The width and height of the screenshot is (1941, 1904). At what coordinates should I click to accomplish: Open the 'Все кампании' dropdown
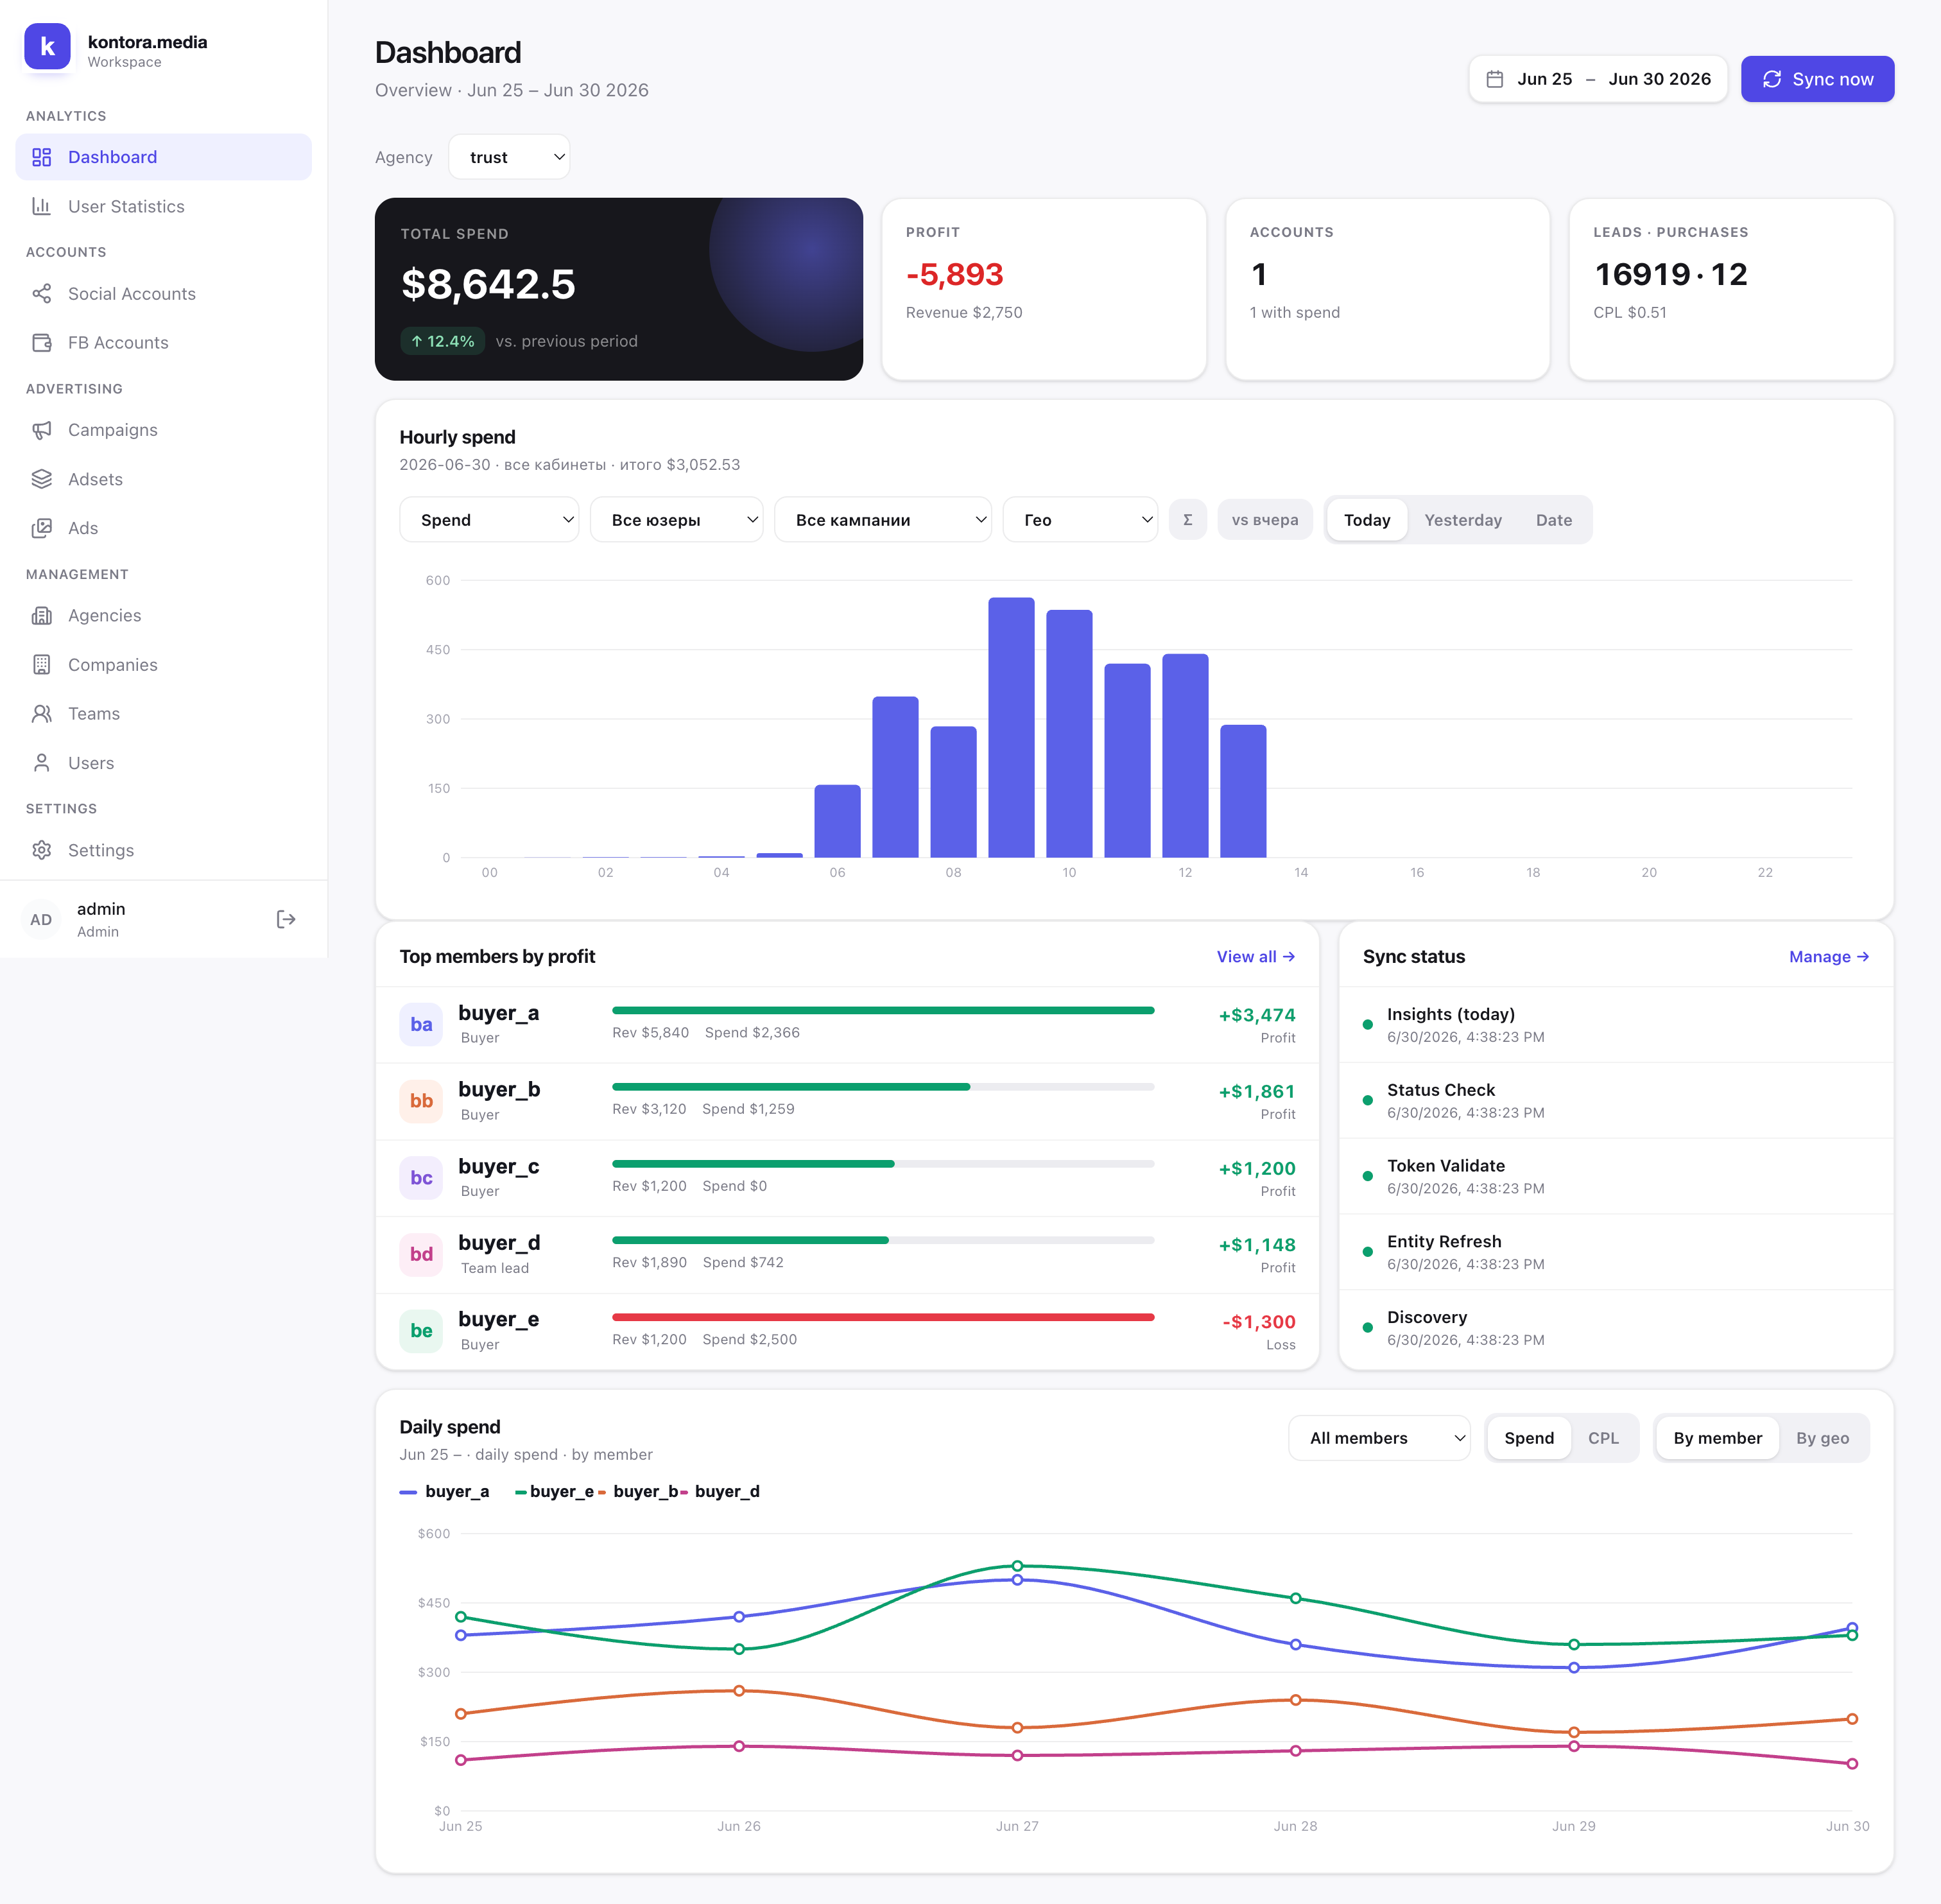(883, 520)
